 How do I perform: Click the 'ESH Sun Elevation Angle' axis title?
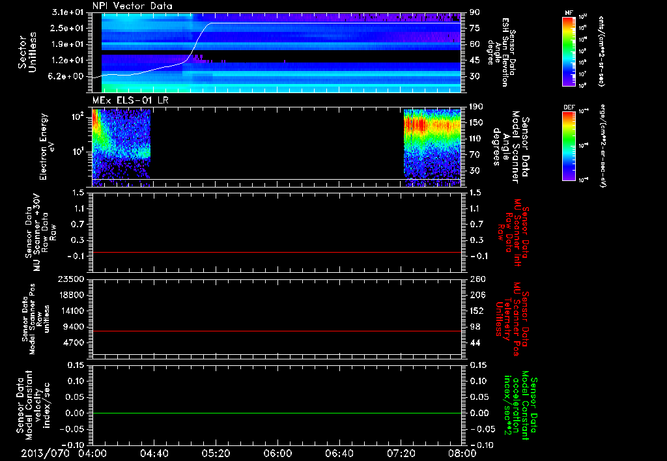[x=502, y=52]
